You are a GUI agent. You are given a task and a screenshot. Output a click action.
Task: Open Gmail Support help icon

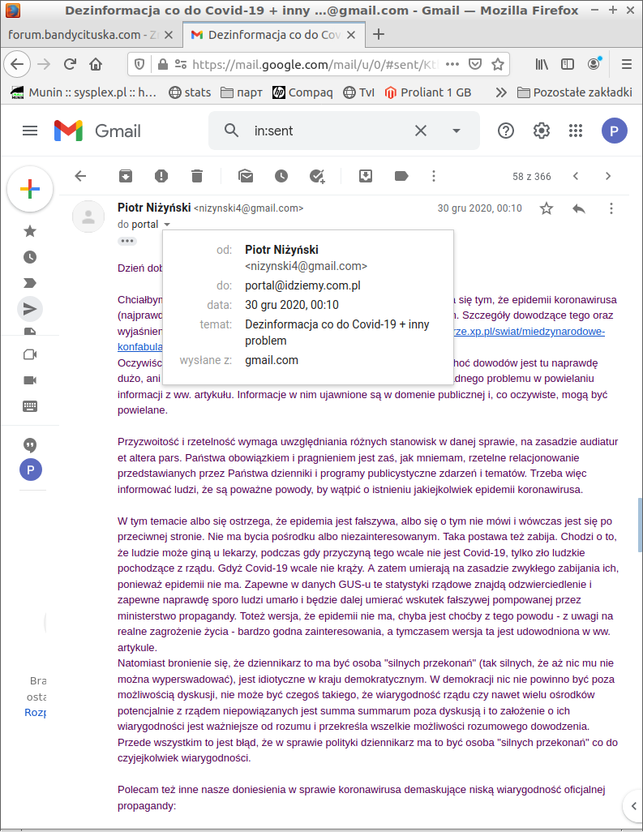(x=506, y=131)
